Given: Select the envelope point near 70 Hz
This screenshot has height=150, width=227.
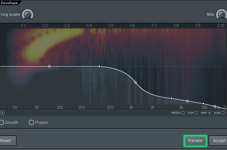Looking at the screenshot, I should (49, 66).
